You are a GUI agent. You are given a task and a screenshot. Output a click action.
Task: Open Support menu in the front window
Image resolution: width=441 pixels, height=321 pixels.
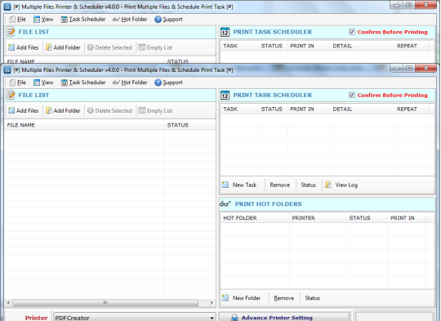(168, 82)
